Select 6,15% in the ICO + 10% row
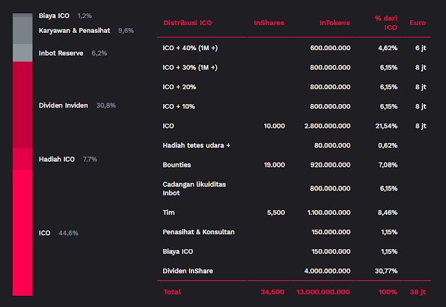 tap(389, 107)
